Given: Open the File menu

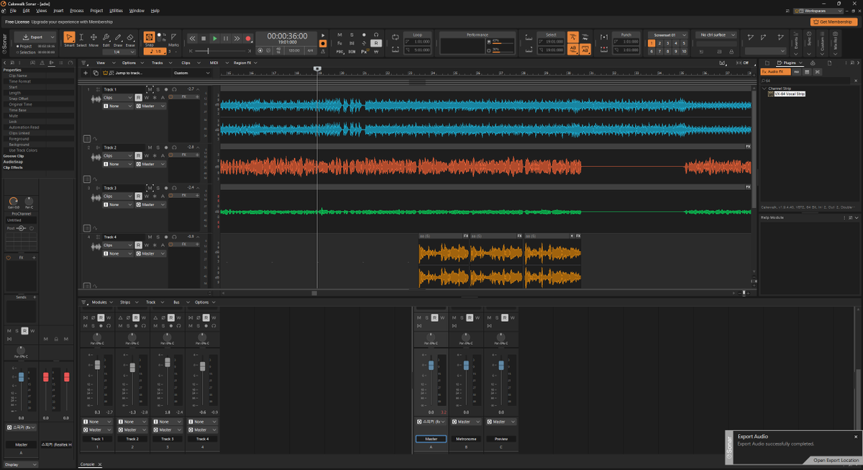Looking at the screenshot, I should (13, 11).
